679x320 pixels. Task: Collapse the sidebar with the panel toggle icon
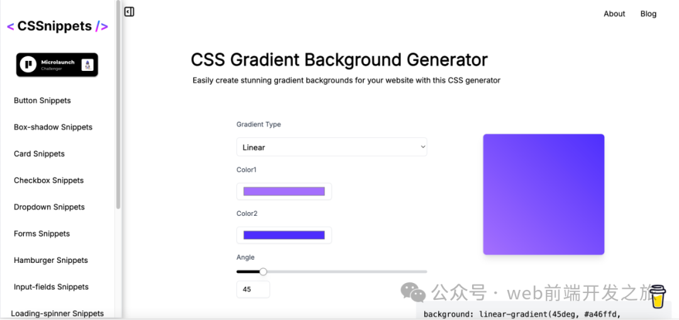129,12
